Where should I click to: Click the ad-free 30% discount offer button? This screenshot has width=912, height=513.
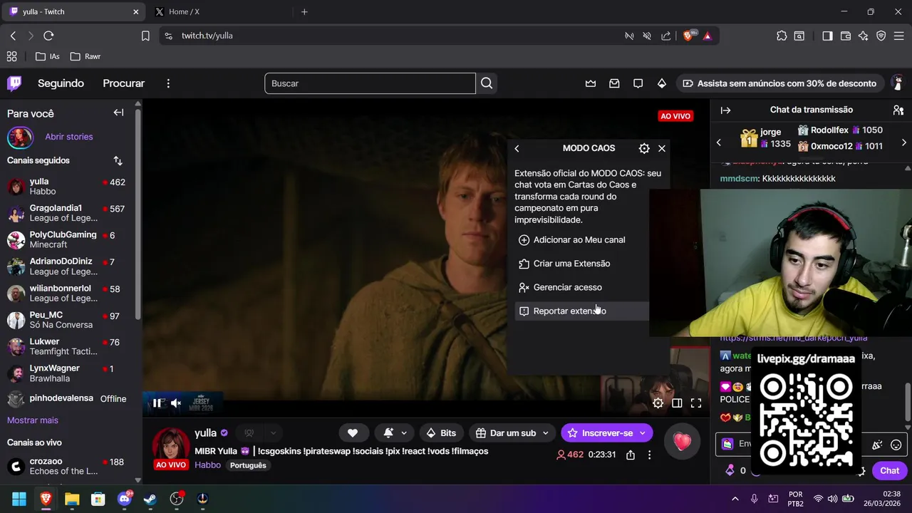click(x=779, y=83)
